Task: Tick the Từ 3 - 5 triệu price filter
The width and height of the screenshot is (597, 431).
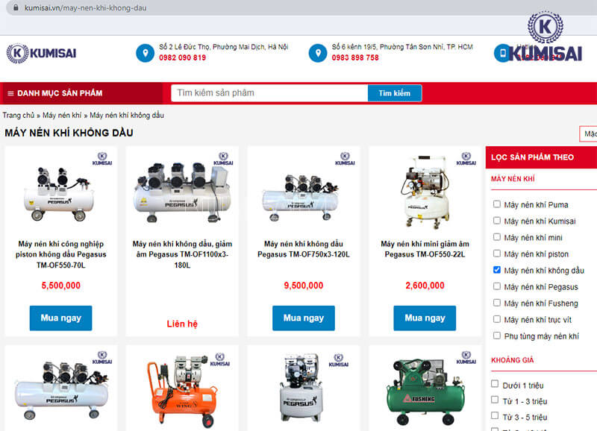Action: 495,415
